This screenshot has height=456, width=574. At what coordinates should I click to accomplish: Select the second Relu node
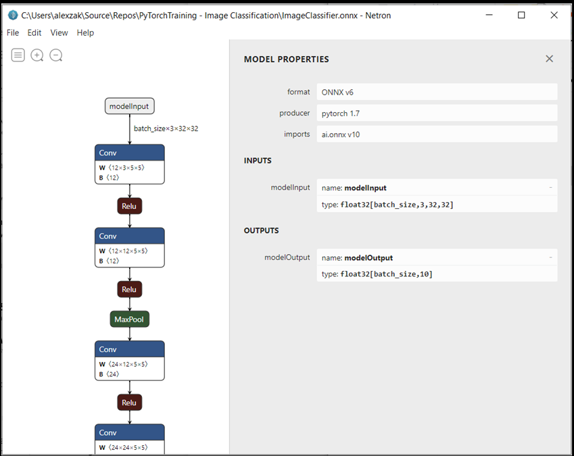129,288
